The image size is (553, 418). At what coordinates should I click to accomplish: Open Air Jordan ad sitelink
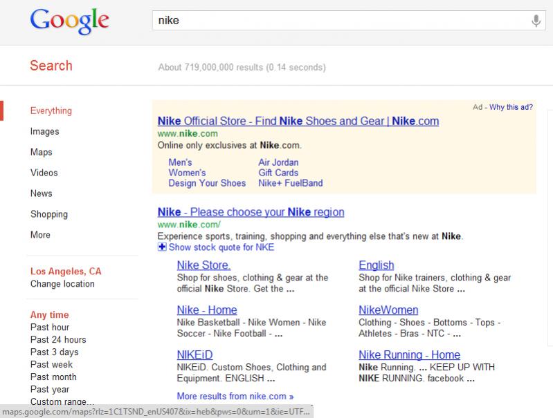[279, 162]
